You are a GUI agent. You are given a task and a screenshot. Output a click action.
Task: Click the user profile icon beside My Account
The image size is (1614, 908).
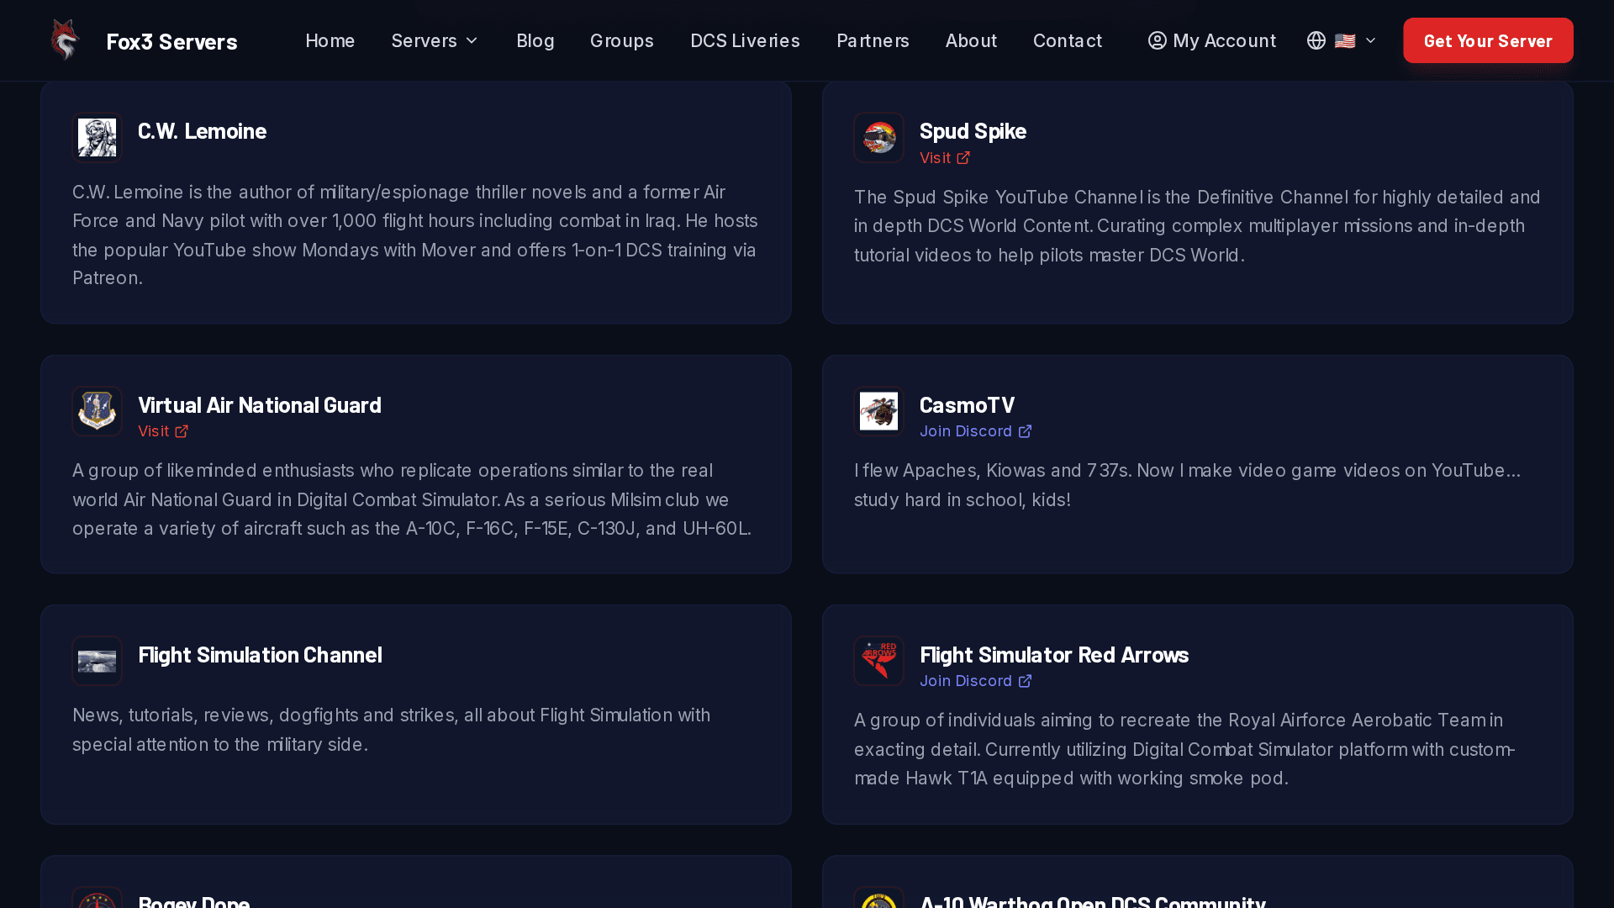pyautogui.click(x=1158, y=40)
